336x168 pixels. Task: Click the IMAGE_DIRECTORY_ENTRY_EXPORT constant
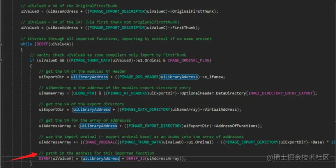[281, 93]
